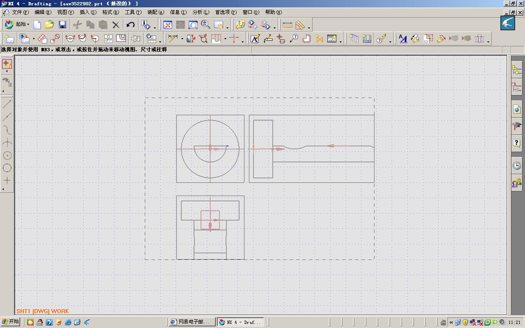The height and width of the screenshot is (328, 525).
Task: Save the drawing with the floppy icon
Action: pos(62,25)
